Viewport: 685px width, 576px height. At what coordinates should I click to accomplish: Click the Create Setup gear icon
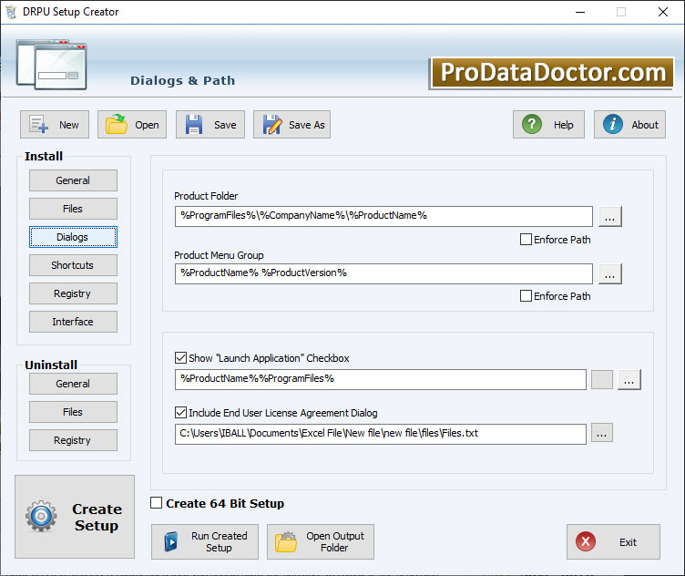(x=41, y=516)
